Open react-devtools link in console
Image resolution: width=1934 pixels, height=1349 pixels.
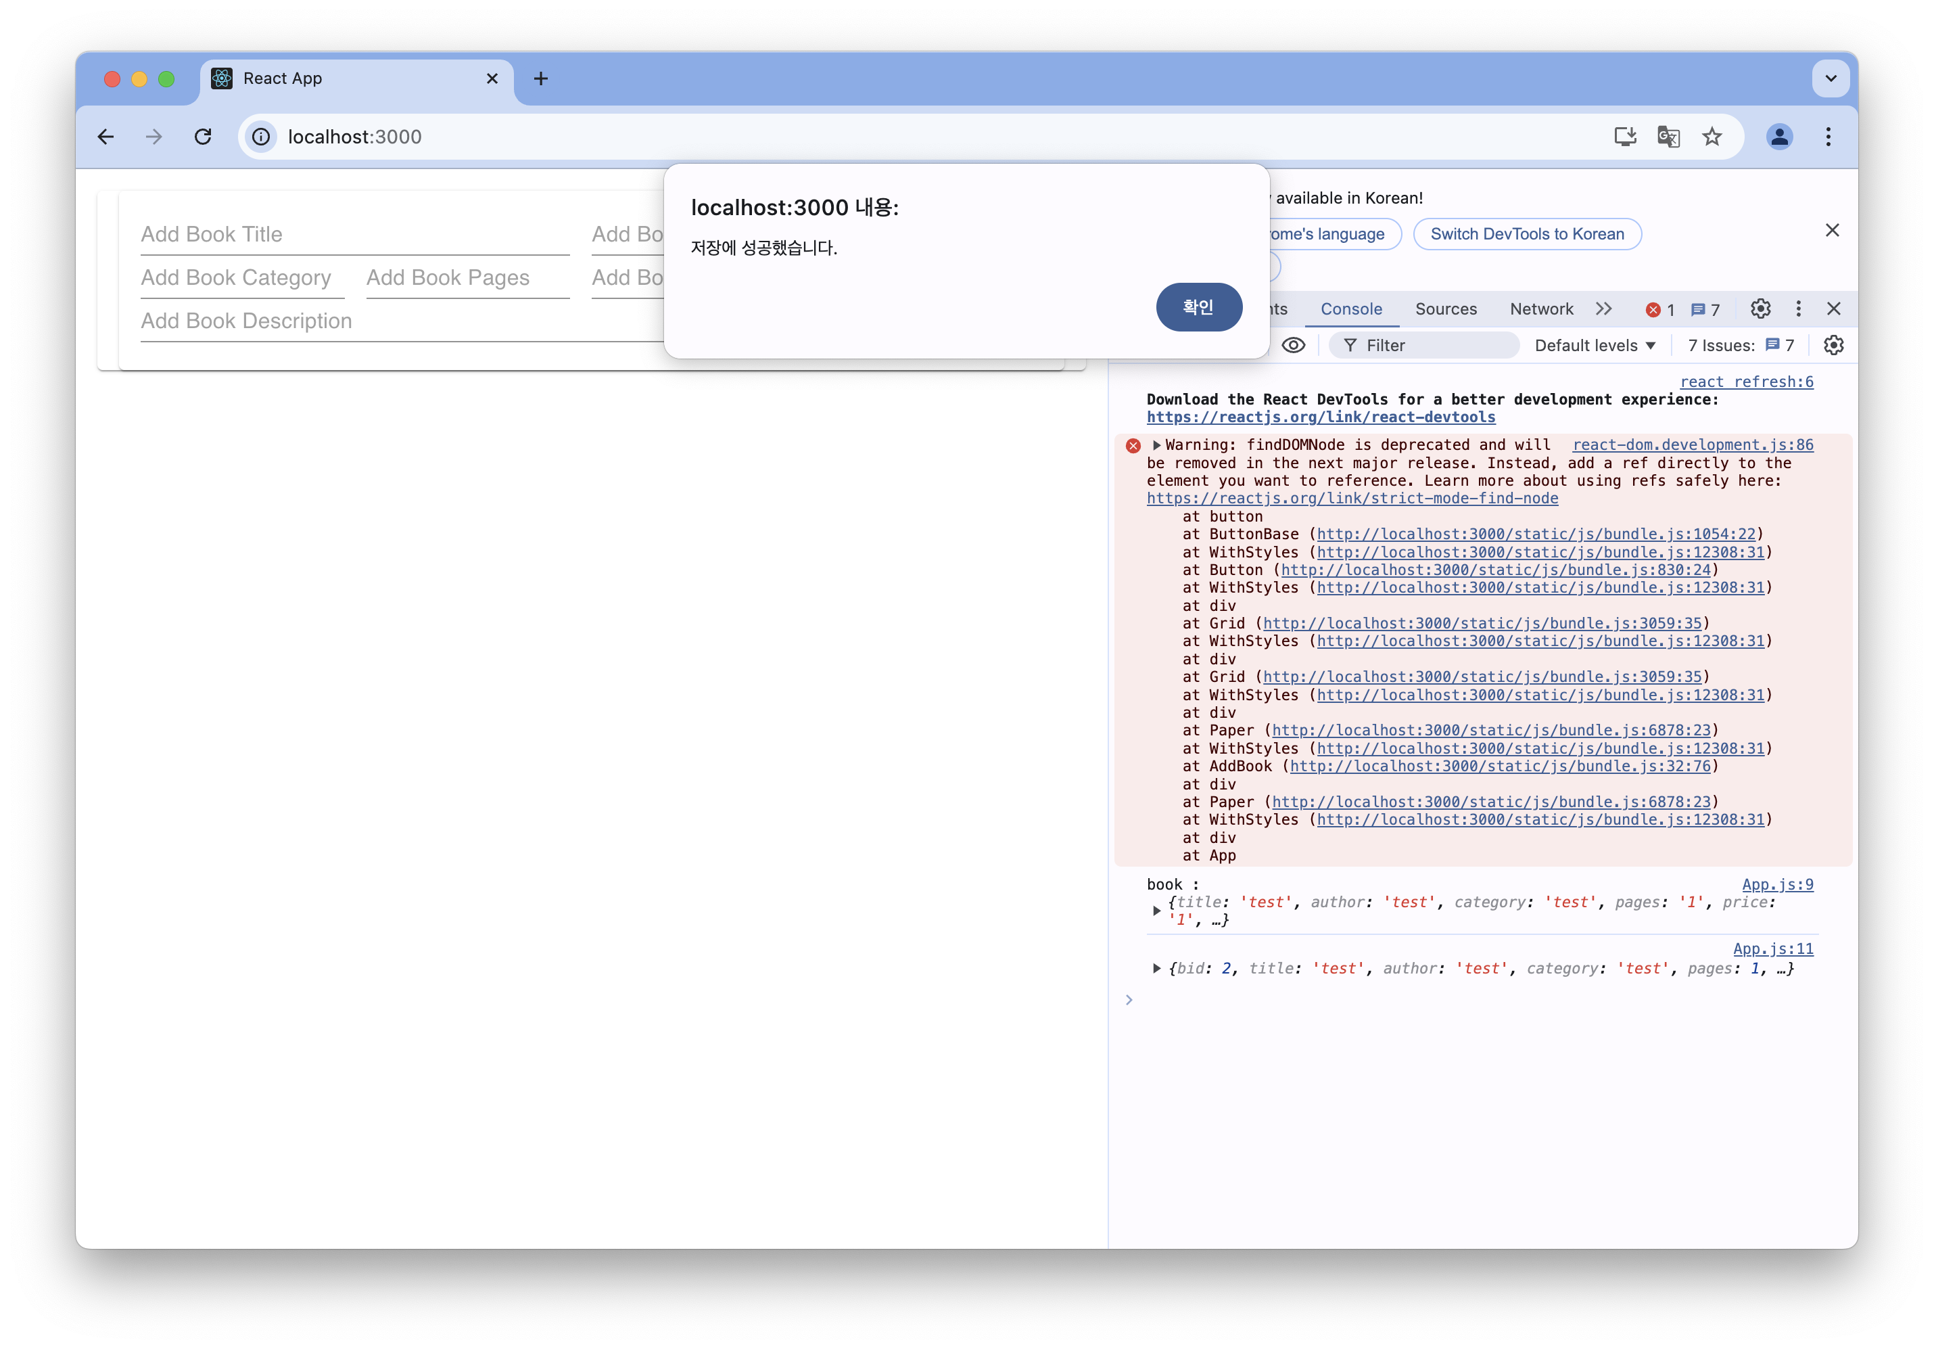1320,417
